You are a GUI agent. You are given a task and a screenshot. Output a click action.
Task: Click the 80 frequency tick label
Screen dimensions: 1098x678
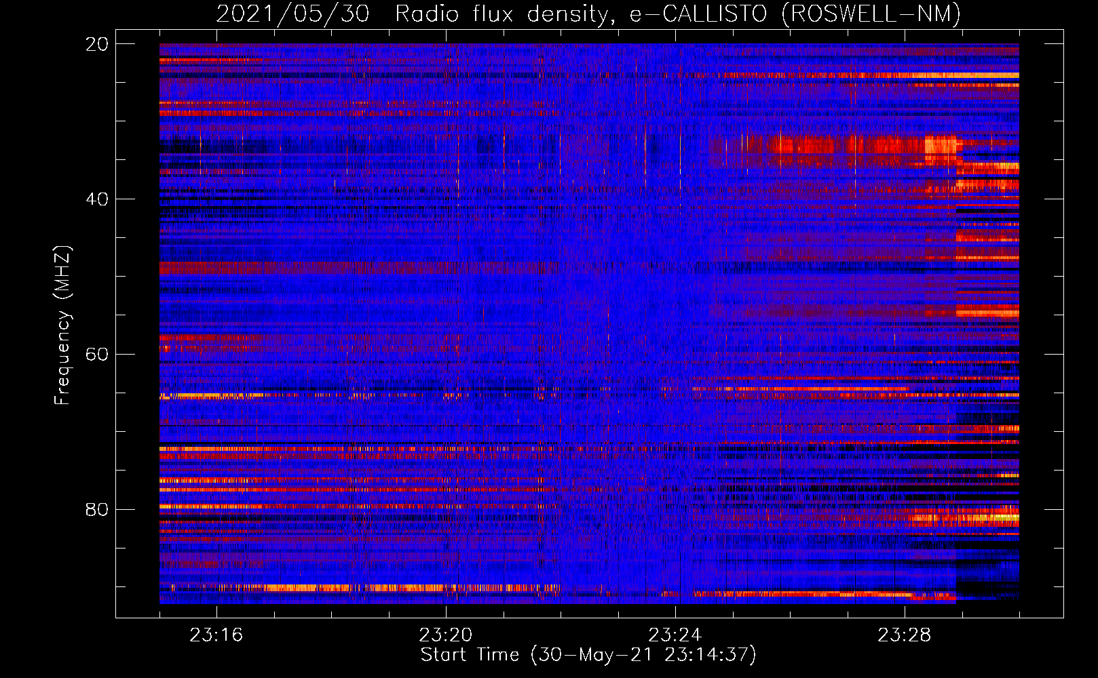pos(97,509)
